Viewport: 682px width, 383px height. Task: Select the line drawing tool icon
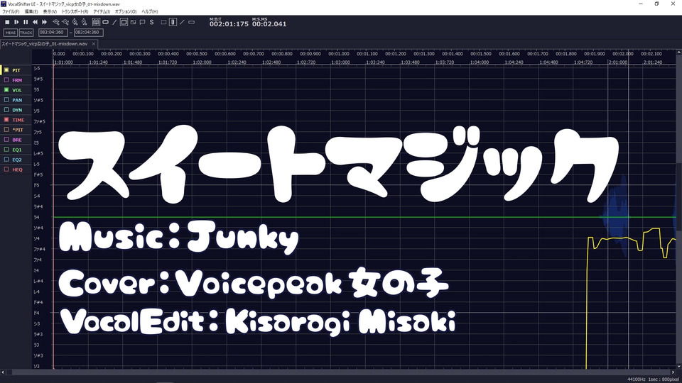[x=183, y=22]
